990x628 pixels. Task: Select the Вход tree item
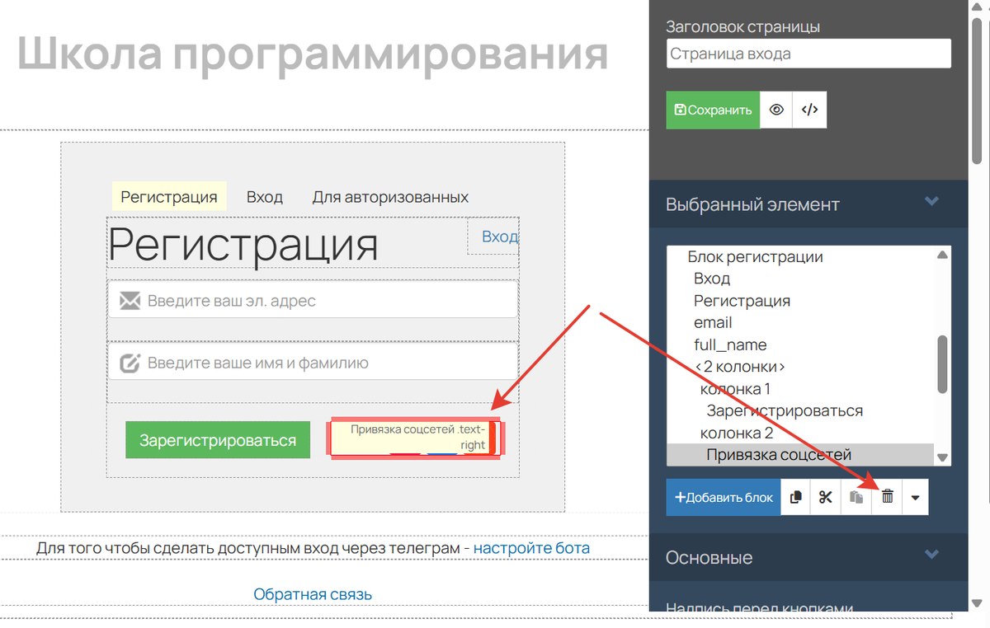pyautogui.click(x=712, y=279)
